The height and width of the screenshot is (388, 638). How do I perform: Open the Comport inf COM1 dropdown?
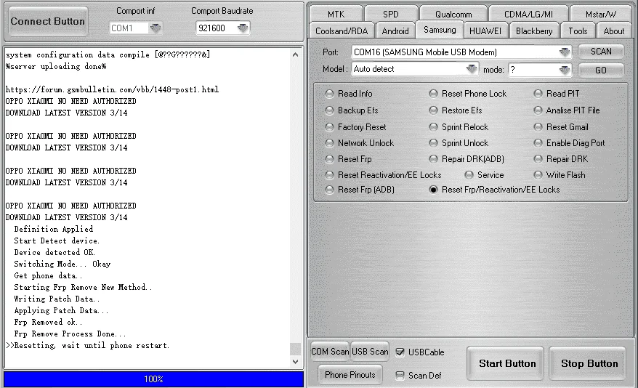155,28
